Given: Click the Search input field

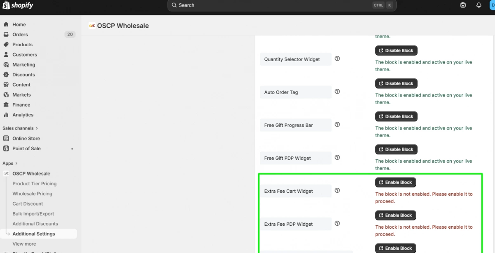Looking at the screenshot, I should point(282,5).
